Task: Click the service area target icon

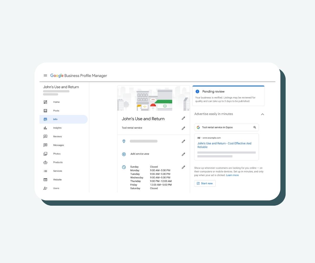Action: click(x=124, y=154)
